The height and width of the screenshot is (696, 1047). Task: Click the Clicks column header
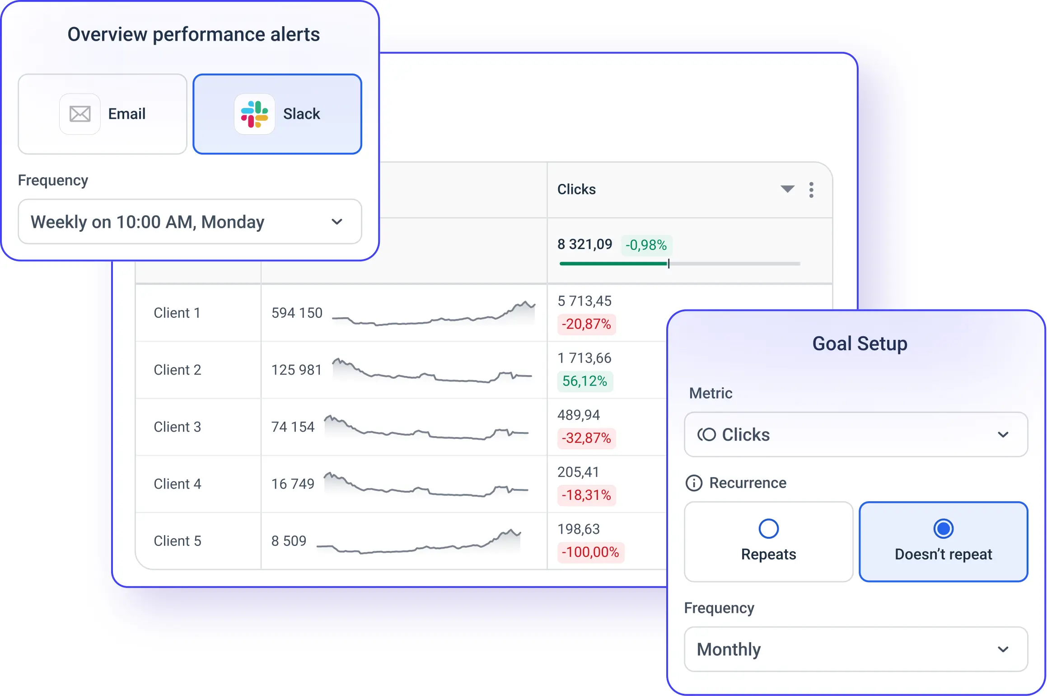[x=576, y=189]
